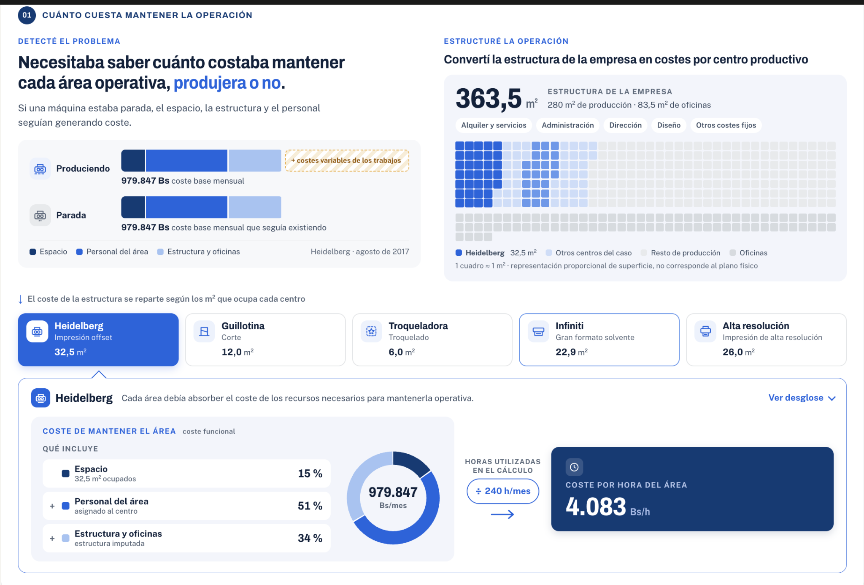Select the Troqueladora center tab
The width and height of the screenshot is (864, 585).
coord(432,339)
